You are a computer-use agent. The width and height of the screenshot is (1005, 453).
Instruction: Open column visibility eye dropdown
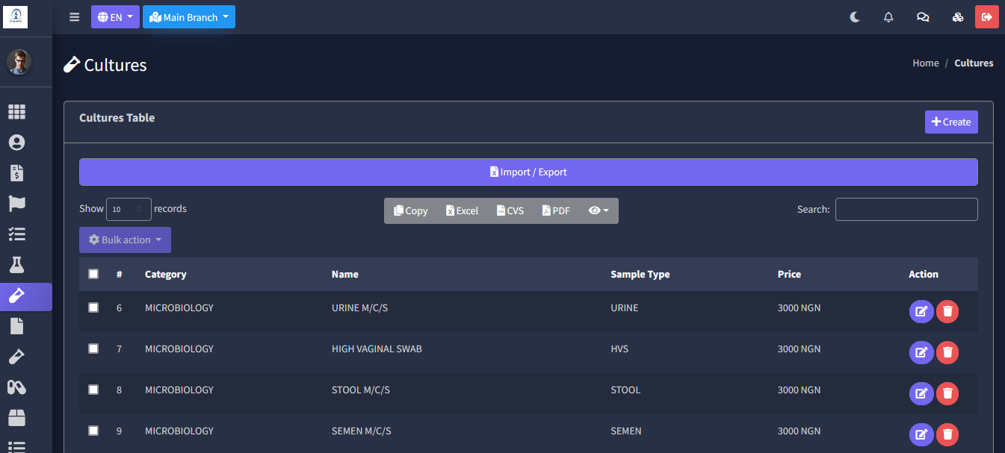tap(599, 210)
